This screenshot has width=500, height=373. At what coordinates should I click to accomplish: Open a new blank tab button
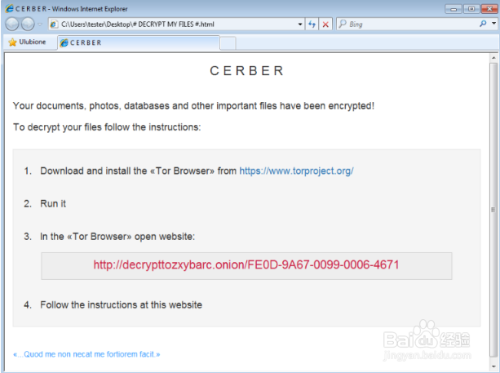tap(228, 43)
